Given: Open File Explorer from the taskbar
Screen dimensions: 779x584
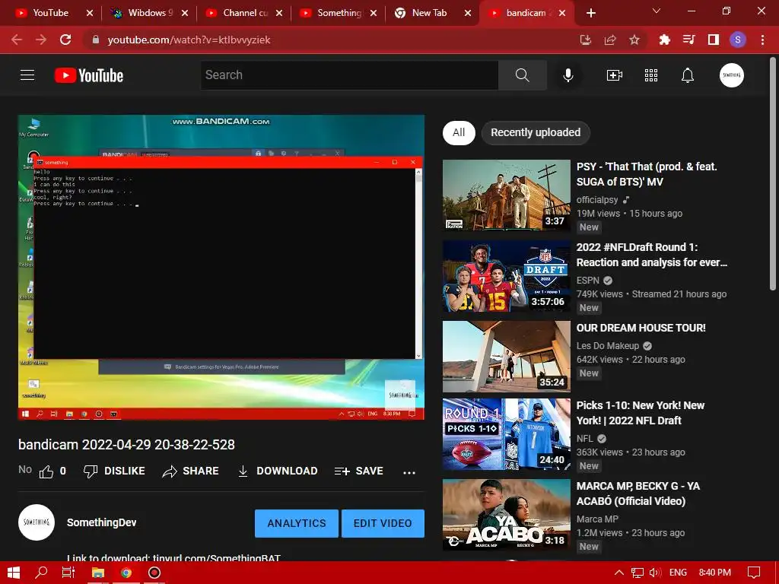Looking at the screenshot, I should coord(98,573).
